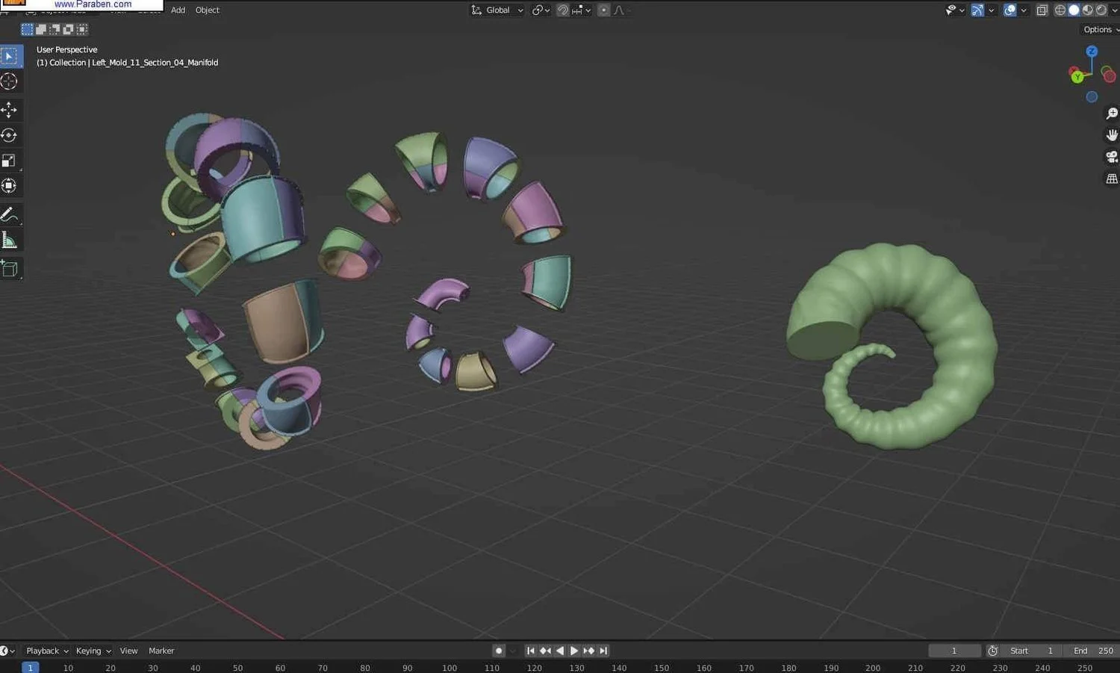Screen dimensions: 1120x673
Task: Click the current frame field
Action: tap(954, 651)
